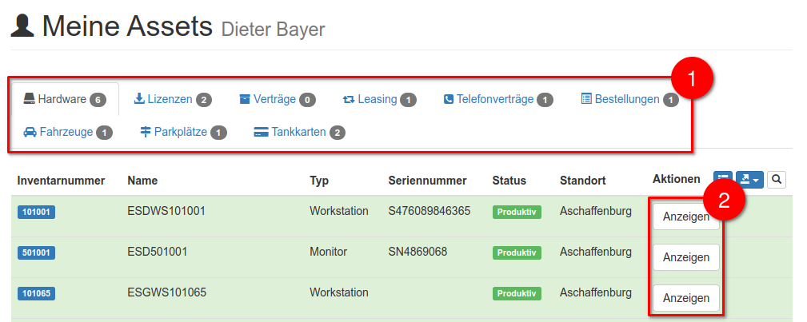The image size is (807, 322).
Task: Go to the Leasing tab
Action: tap(379, 100)
